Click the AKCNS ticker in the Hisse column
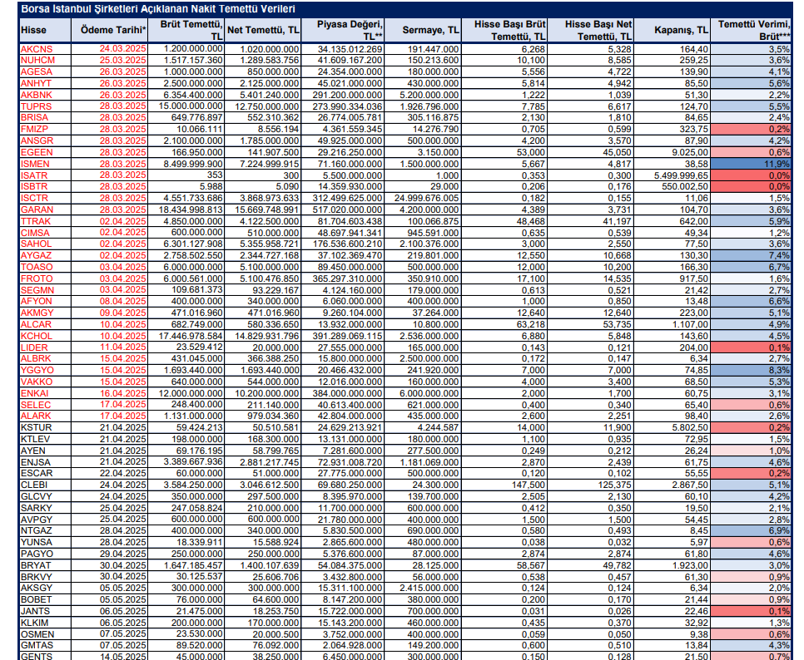The image size is (804, 660). pyautogui.click(x=37, y=49)
